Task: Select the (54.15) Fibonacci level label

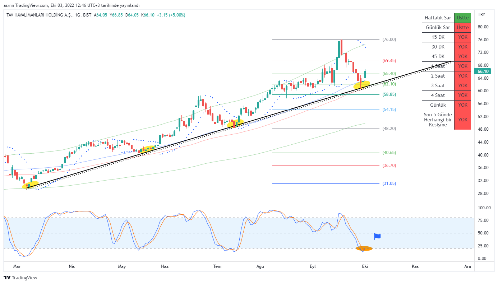Action: (x=389, y=110)
